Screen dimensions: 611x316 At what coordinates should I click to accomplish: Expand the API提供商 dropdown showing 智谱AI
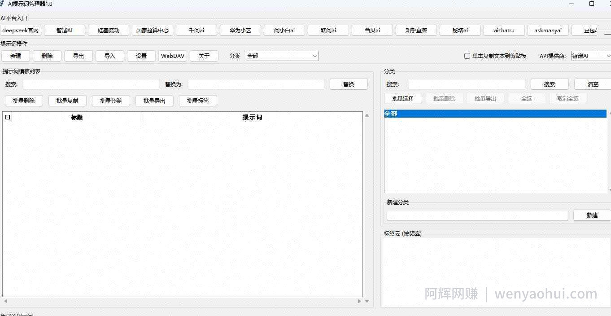click(591, 56)
